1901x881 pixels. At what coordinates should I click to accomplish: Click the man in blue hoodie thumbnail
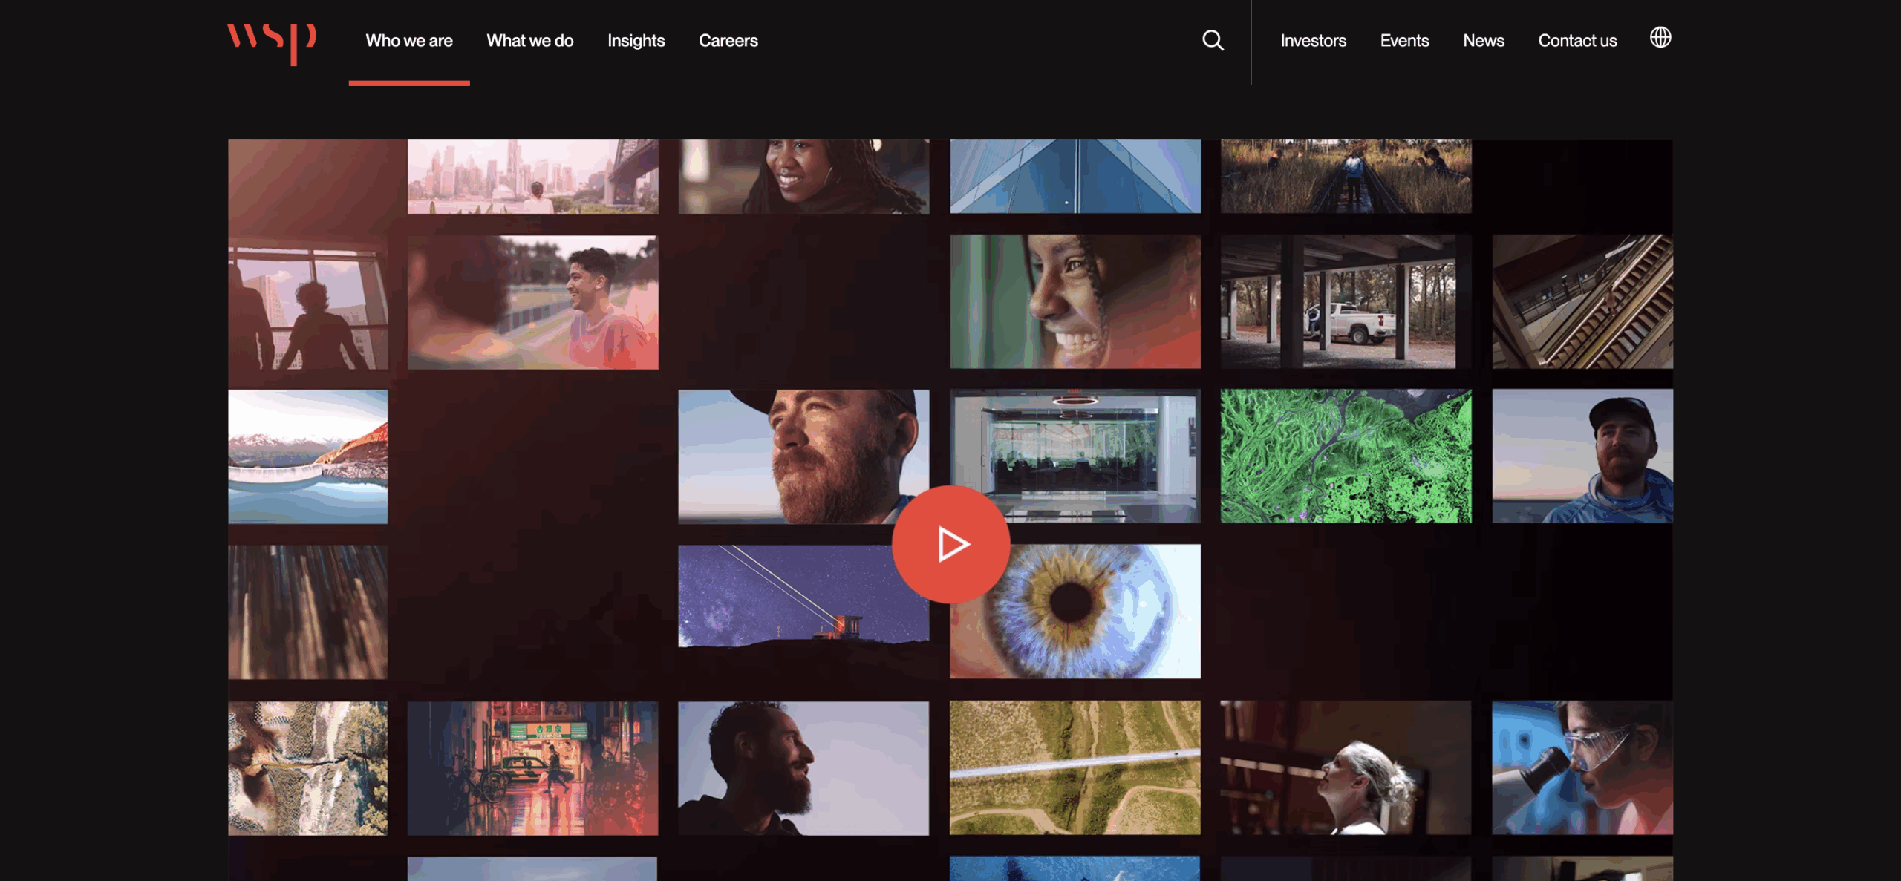tap(1582, 456)
